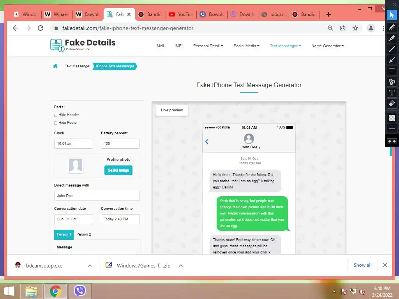Click the Direct message with name field
Screen dimensions: 399x299
tap(97, 196)
